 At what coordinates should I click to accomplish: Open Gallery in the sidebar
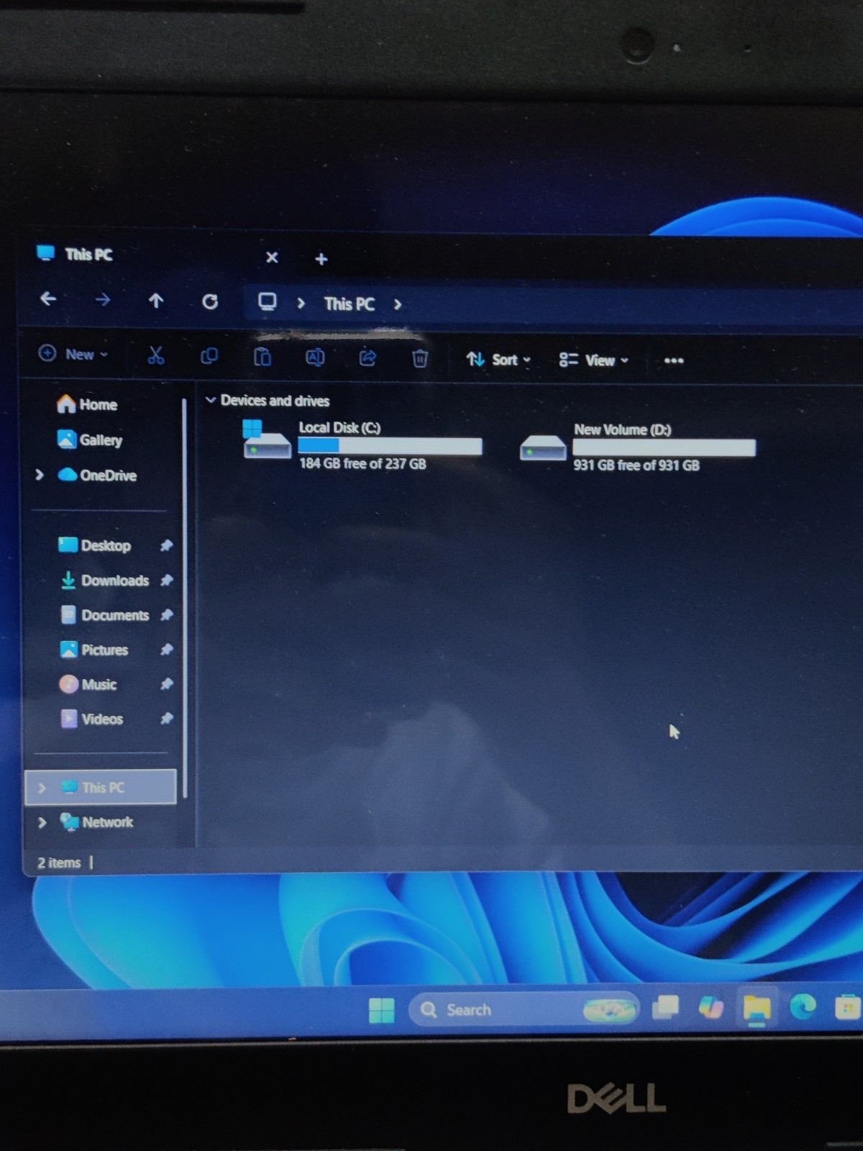tap(90, 440)
